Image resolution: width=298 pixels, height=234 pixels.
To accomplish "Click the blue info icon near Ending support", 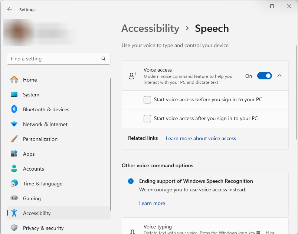I will click(131, 181).
